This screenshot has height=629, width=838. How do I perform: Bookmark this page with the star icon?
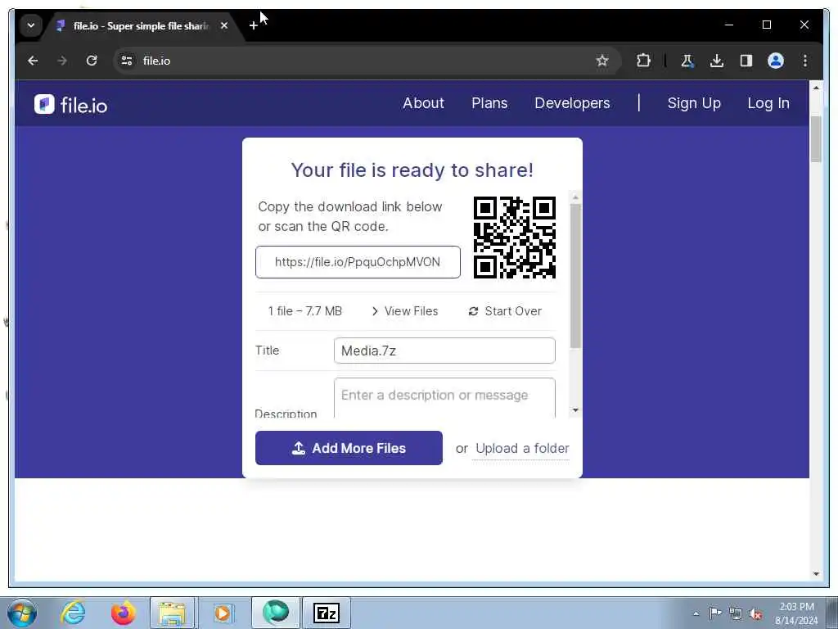(x=602, y=61)
